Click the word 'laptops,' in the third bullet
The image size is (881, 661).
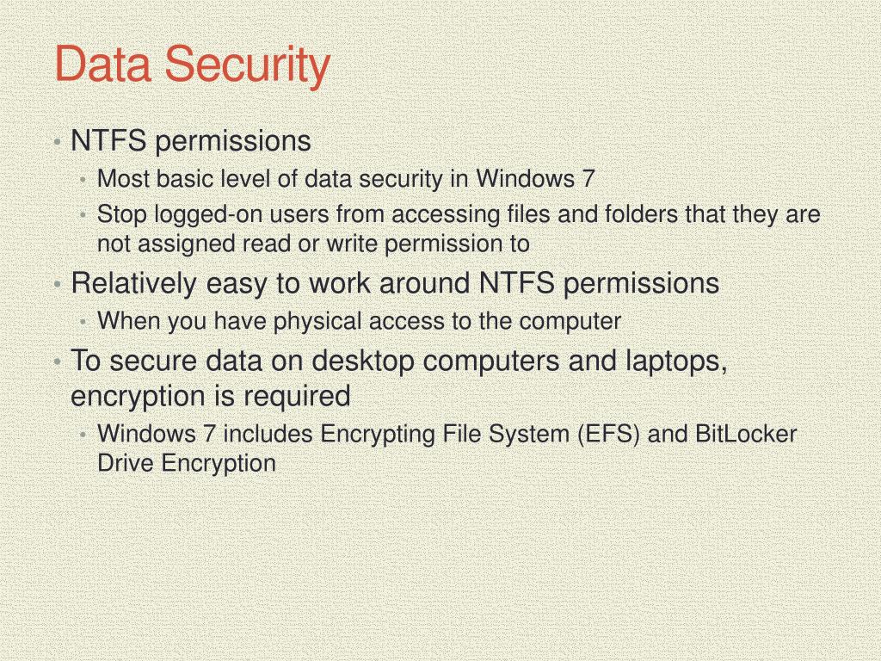pos(676,361)
